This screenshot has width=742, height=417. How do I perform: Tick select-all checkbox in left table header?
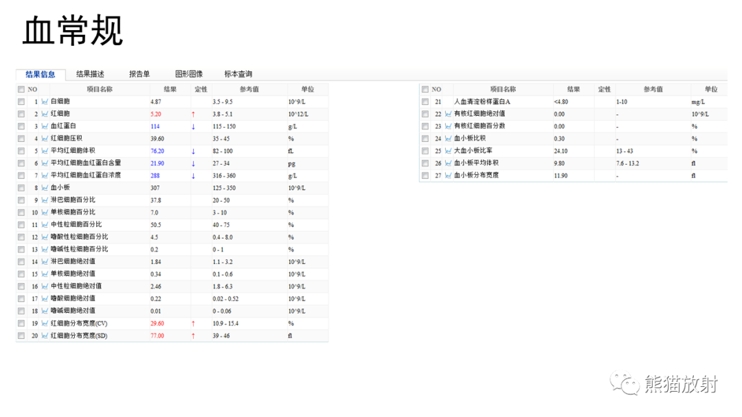coord(21,89)
